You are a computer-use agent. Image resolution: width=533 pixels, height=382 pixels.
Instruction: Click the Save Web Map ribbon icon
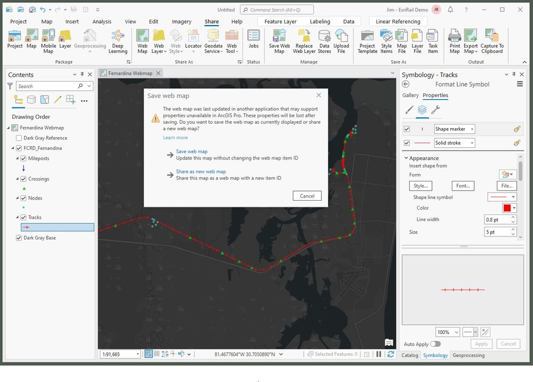pos(279,41)
